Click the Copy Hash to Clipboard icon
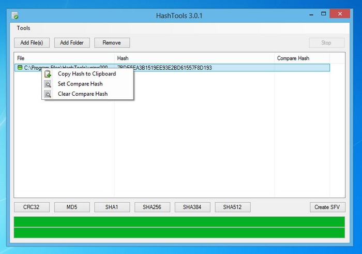 coord(48,74)
